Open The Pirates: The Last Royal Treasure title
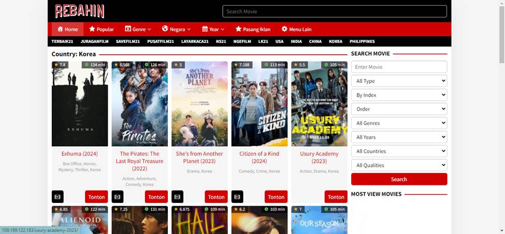505x234 pixels. 140,161
